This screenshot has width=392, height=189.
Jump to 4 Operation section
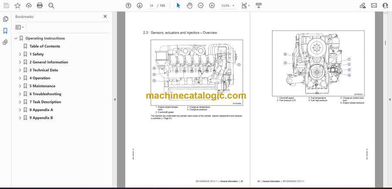40,78
